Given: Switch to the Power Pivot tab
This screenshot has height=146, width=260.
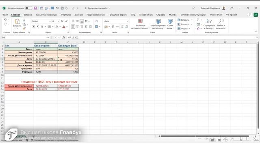Looking at the screenshot, I should [x=216, y=15].
